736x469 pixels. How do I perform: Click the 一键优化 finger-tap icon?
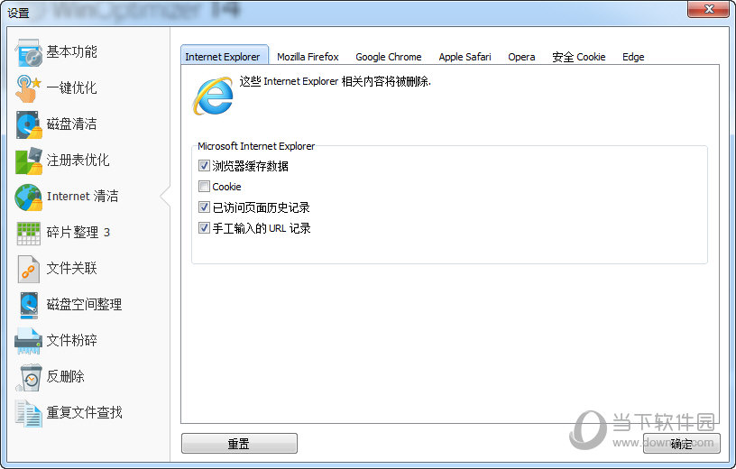28,88
